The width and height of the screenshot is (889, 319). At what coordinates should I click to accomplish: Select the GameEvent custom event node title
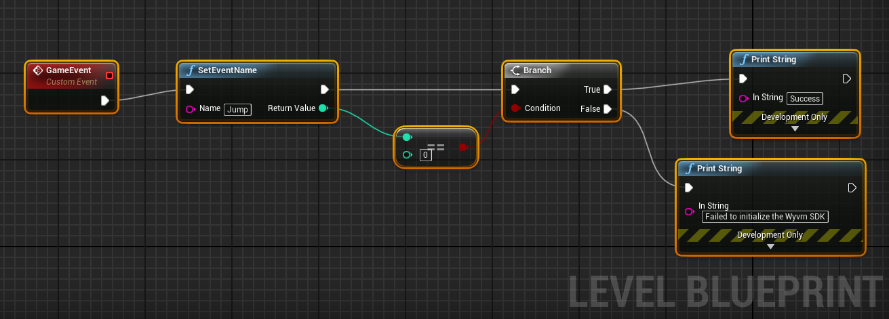pyautogui.click(x=68, y=70)
